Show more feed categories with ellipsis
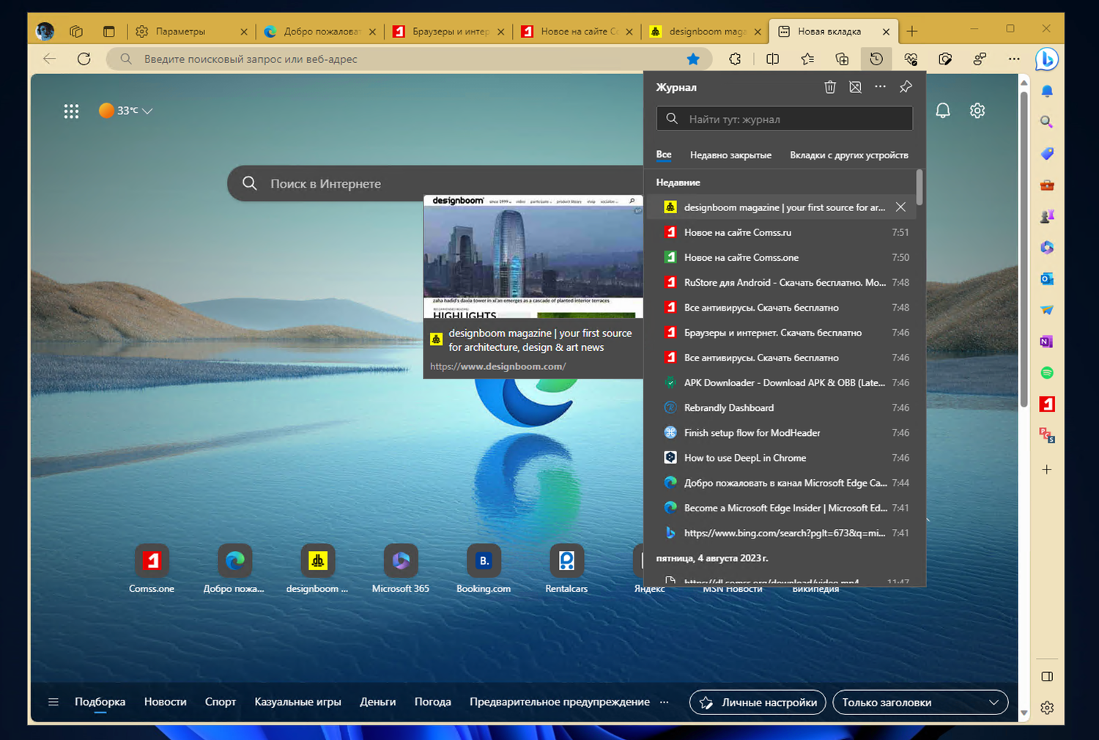 [664, 702]
